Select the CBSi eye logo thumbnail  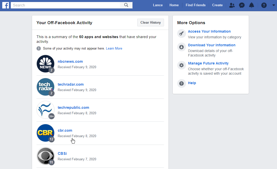coord(45,156)
